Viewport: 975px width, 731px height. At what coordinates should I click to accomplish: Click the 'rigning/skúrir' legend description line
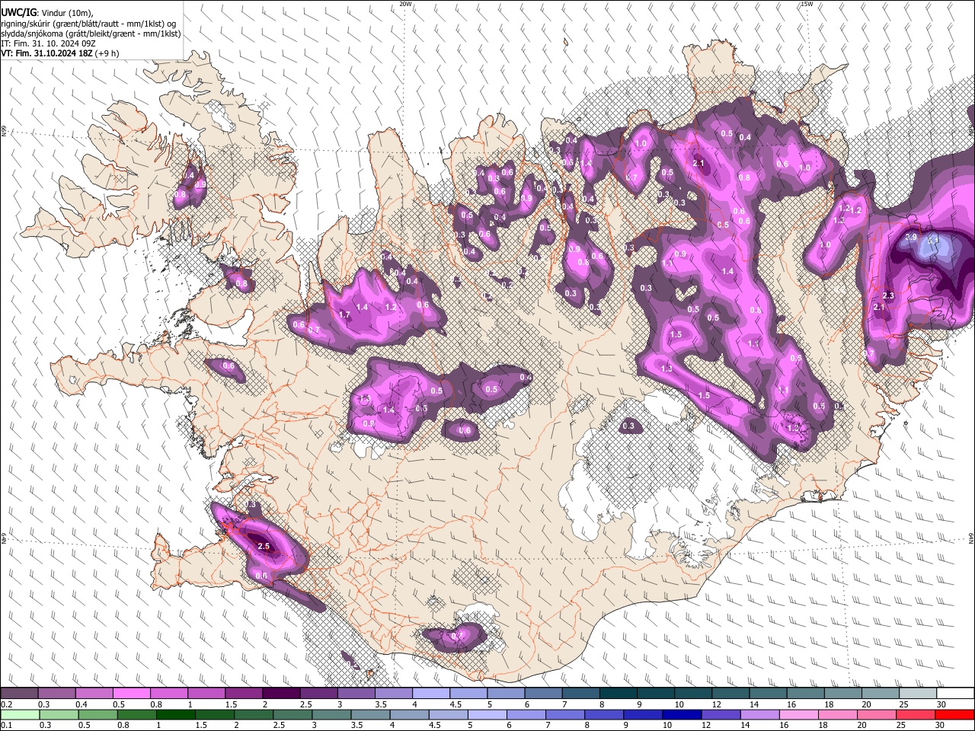(89, 23)
